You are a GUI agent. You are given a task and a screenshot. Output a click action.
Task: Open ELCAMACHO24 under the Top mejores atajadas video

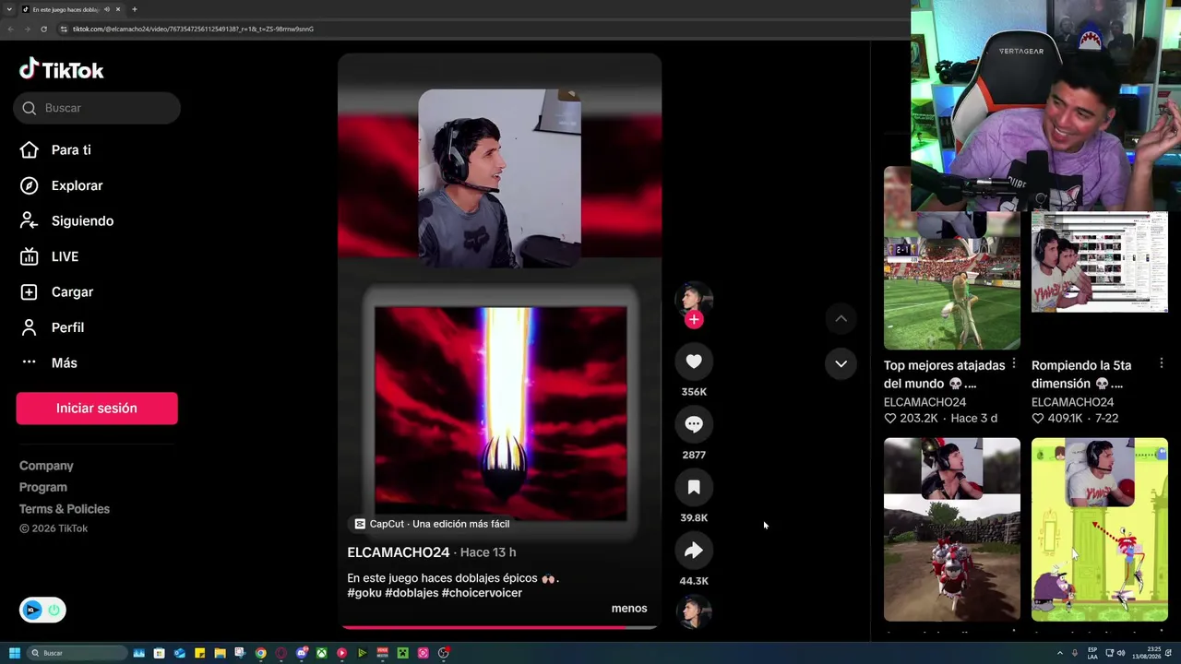pos(925,402)
